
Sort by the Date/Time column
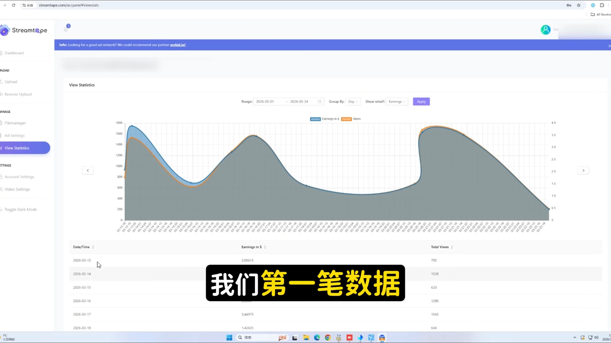pos(84,247)
